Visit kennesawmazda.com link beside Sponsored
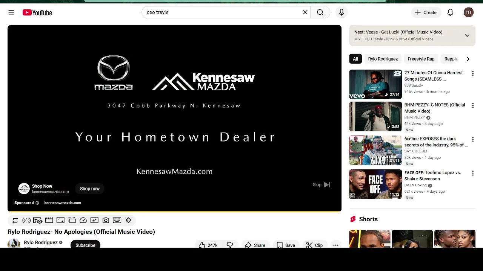Viewport: 483px width, 271px height. pyautogui.click(x=63, y=202)
